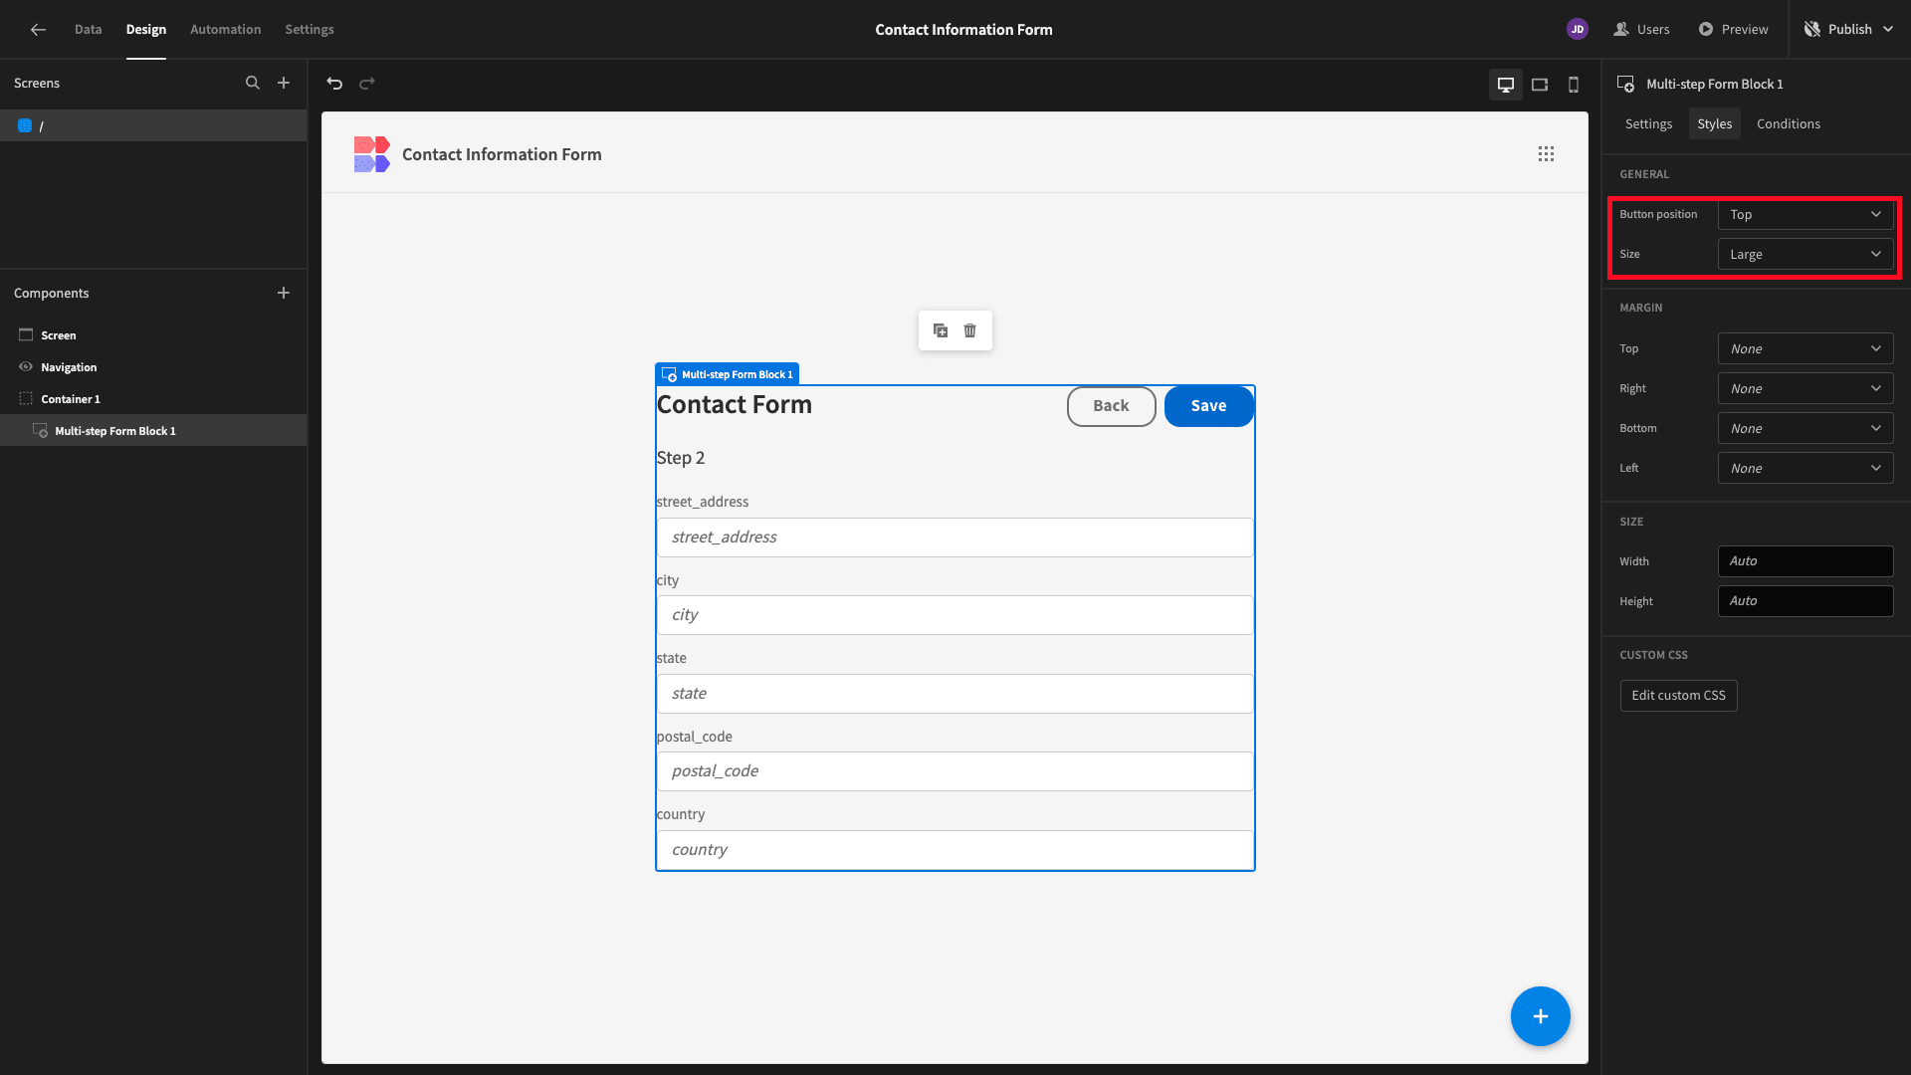
Task: Switch to the Conditions tab
Action: tap(1789, 124)
